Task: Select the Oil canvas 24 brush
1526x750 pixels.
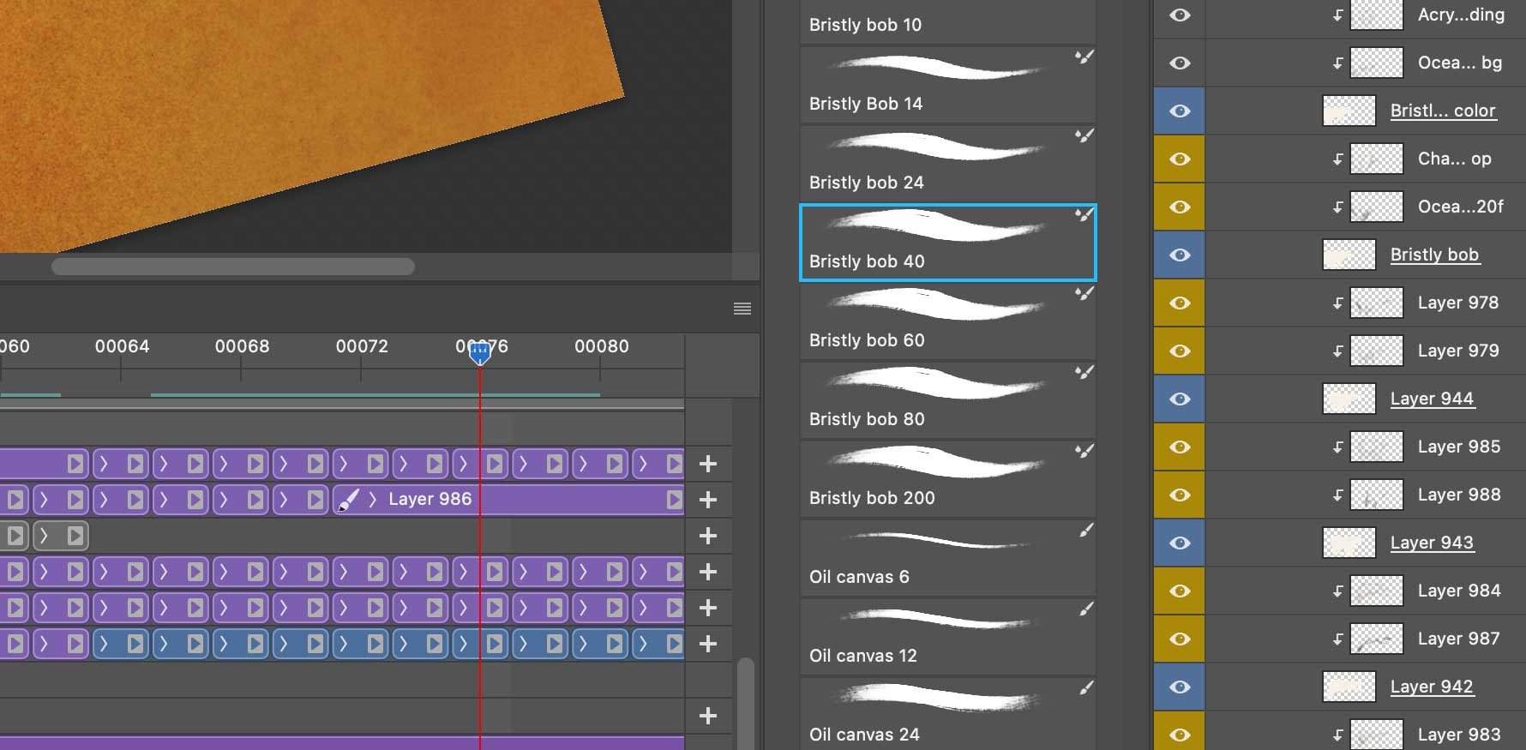Action: pyautogui.click(x=947, y=714)
